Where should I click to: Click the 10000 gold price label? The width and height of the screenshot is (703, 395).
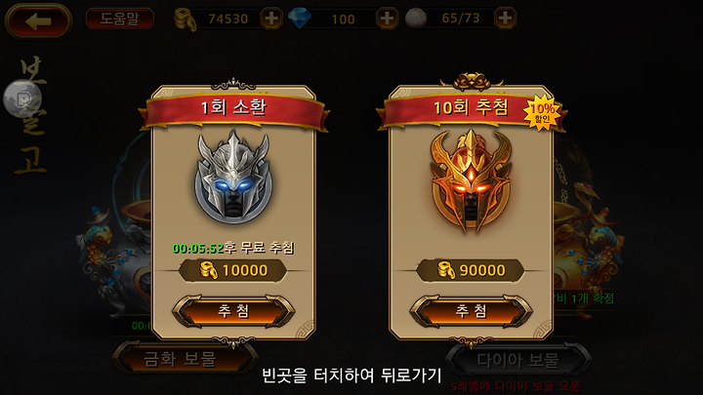pos(232,270)
